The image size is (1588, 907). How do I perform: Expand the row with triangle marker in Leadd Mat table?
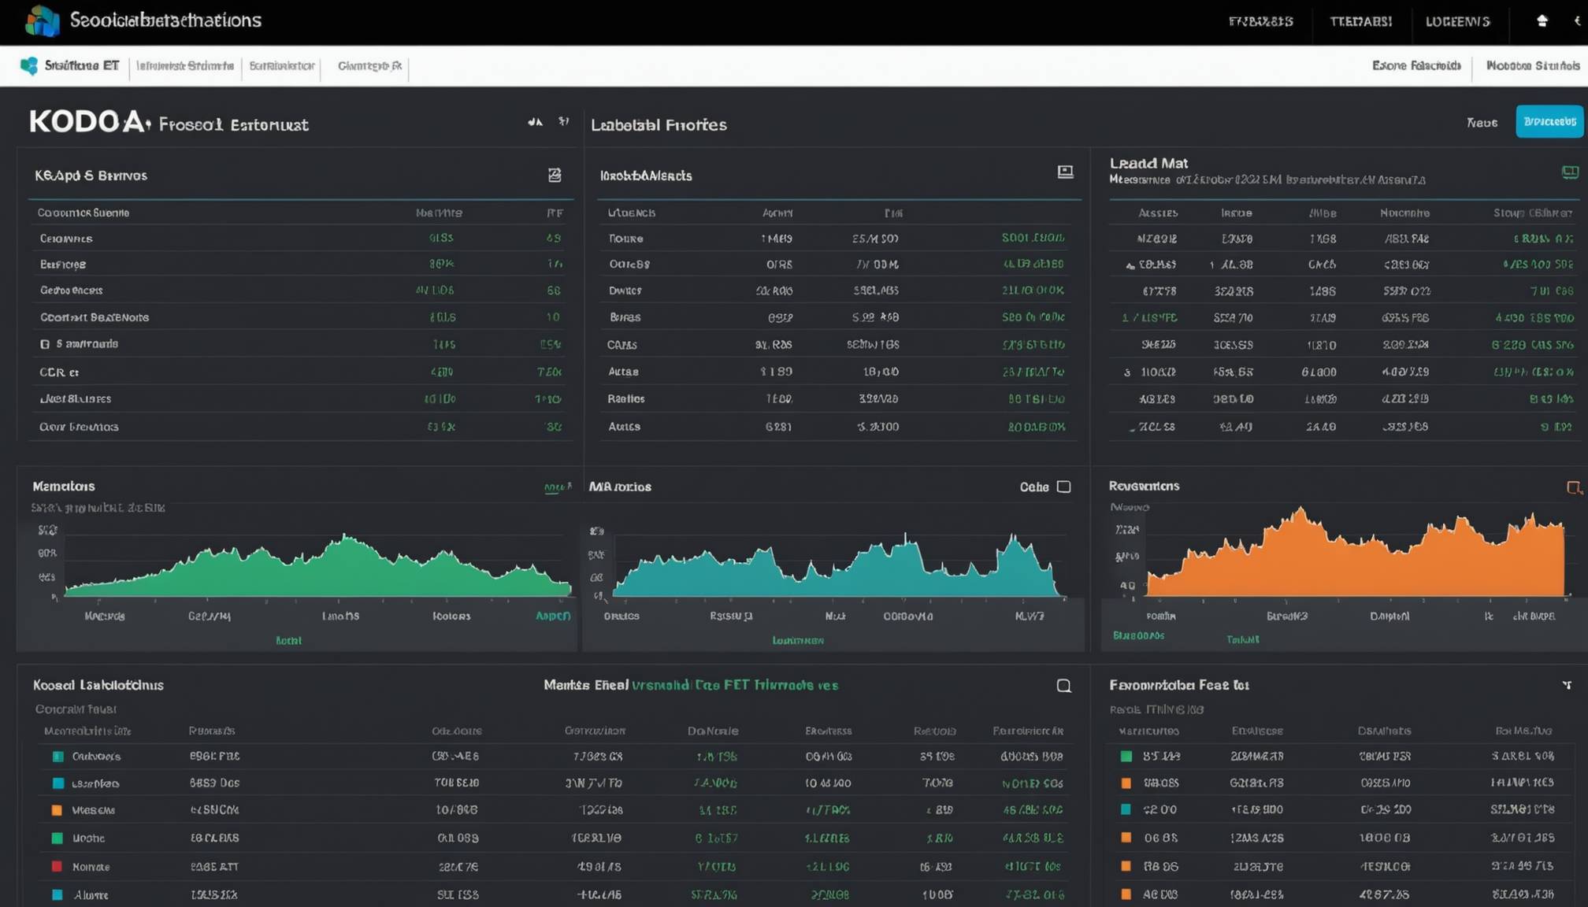point(1130,265)
